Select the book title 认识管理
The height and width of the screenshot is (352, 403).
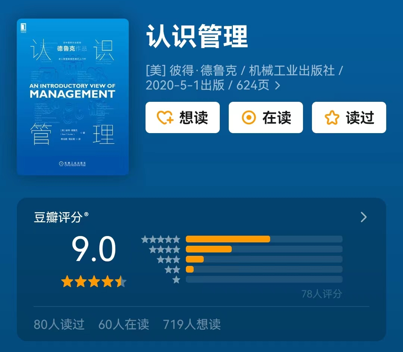(x=197, y=36)
